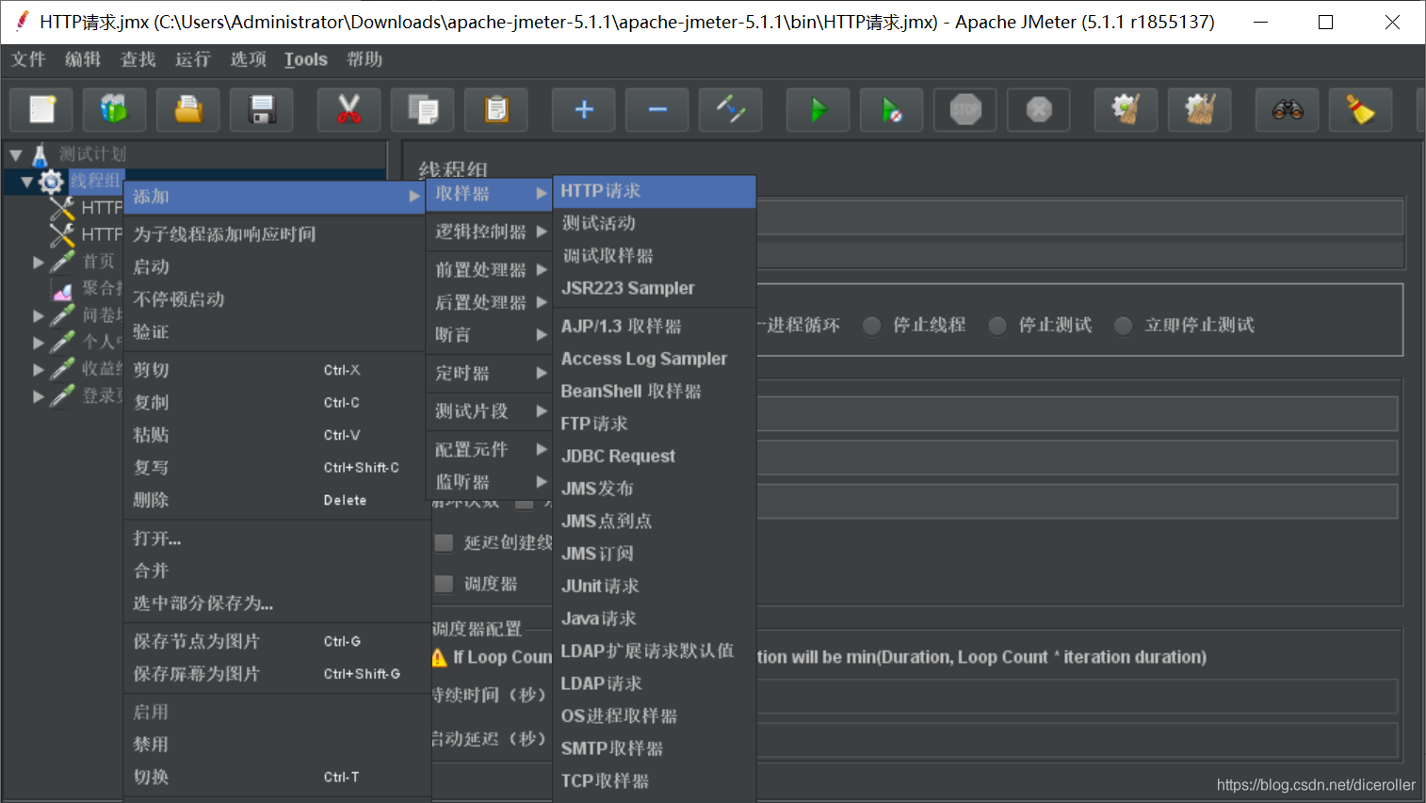The image size is (1426, 803).
Task: Choose JSR223 Sampler from the submenu
Action: coord(655,288)
